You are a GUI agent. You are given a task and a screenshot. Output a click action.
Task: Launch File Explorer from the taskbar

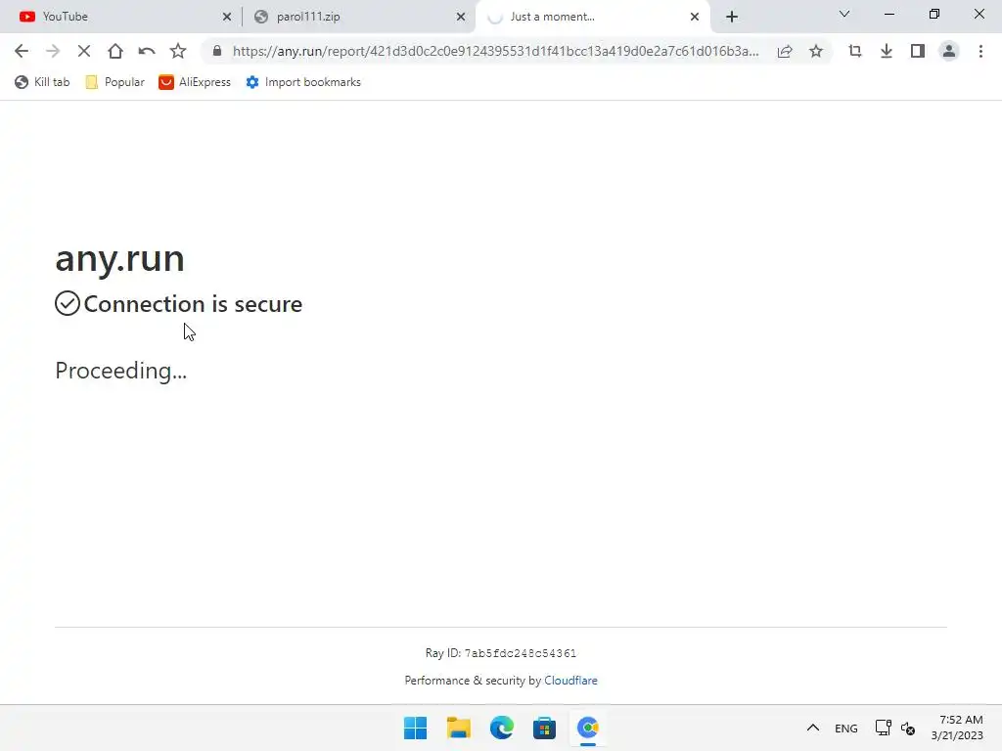point(458,728)
